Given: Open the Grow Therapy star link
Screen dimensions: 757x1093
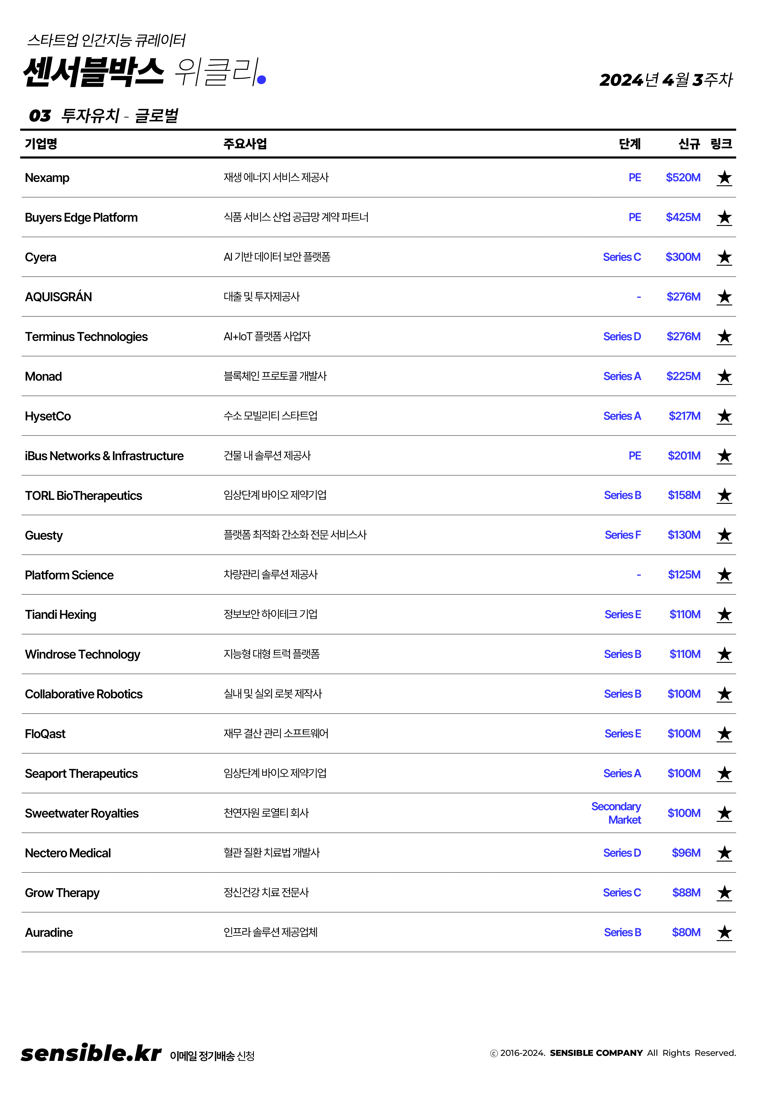Looking at the screenshot, I should pyautogui.click(x=724, y=892).
